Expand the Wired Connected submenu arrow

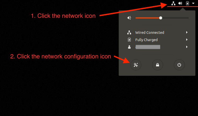click(187, 33)
